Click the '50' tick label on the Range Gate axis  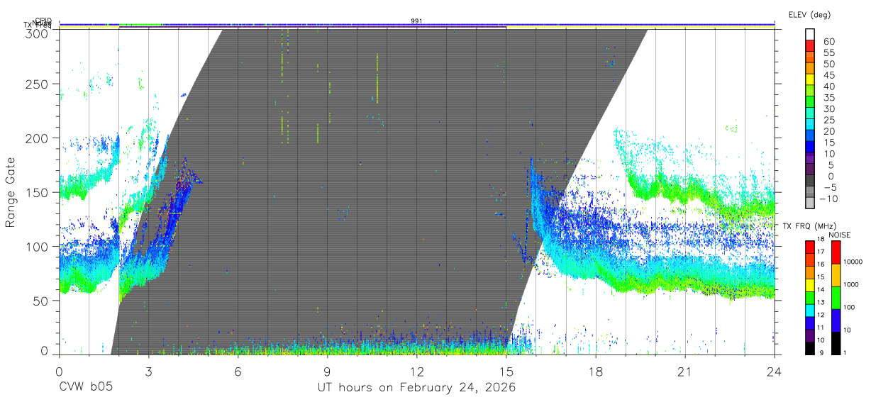point(40,300)
